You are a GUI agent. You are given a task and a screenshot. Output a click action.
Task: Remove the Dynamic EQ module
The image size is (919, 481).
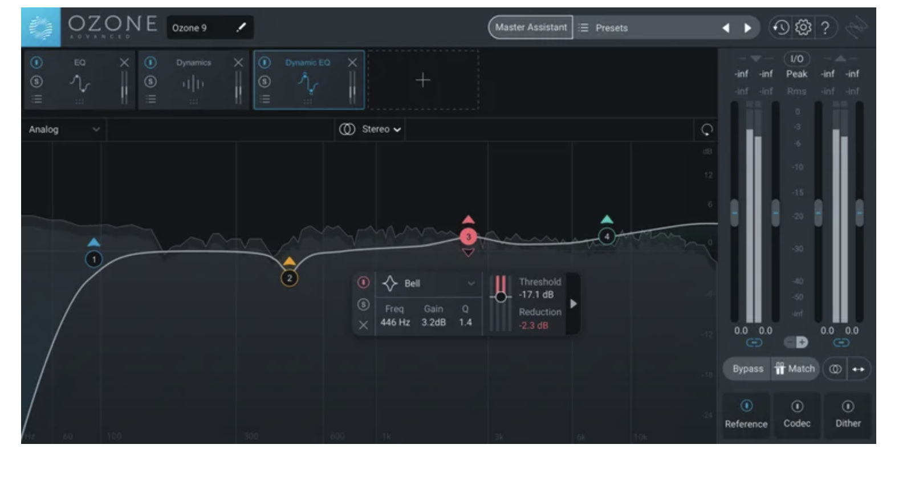click(352, 63)
